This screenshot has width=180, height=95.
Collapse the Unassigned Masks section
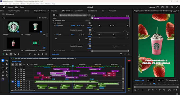click(53, 21)
